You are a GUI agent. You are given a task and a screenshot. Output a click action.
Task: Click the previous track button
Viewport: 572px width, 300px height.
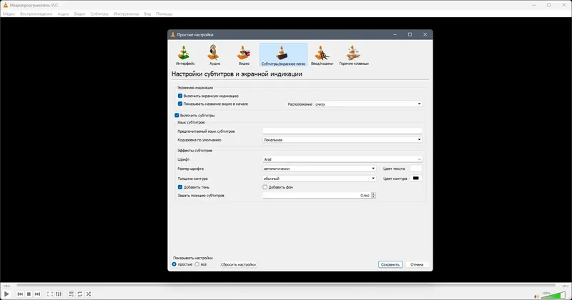click(x=20, y=294)
